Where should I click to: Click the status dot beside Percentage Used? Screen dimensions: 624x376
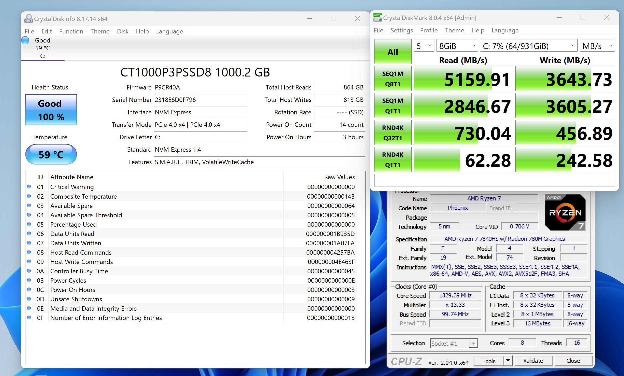29,224
